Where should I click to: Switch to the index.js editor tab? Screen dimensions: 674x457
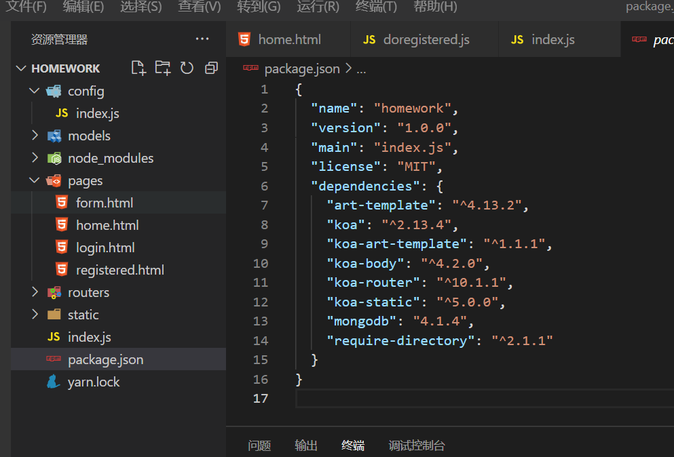pos(560,39)
